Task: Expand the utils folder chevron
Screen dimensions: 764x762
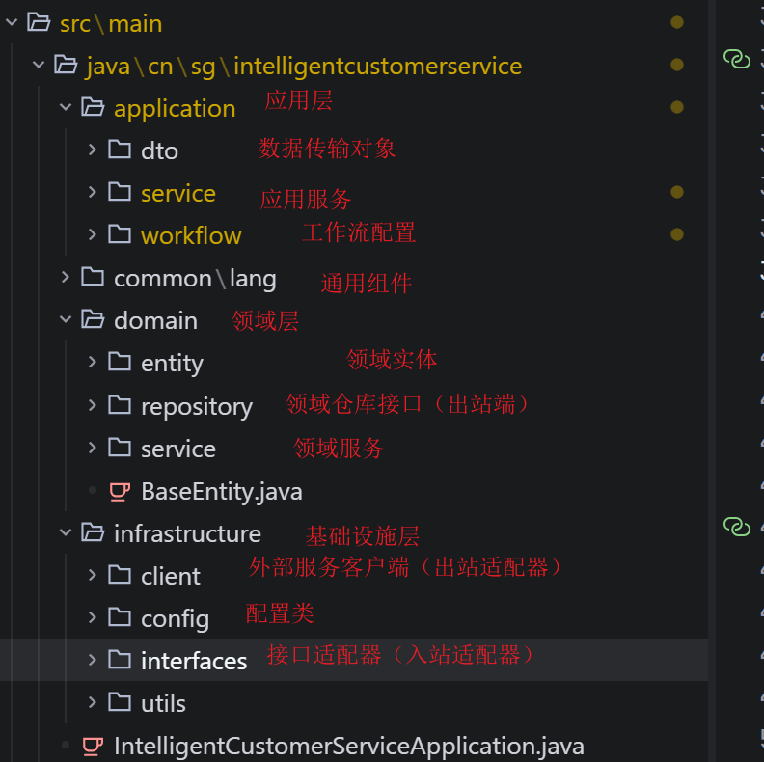Action: point(92,702)
